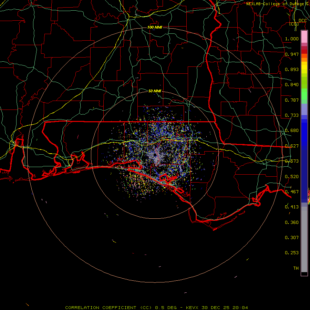
Task: Pick the red band on the color bar
Action: click(304, 52)
